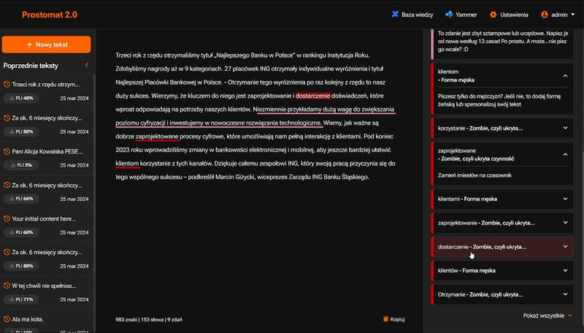Click highlighted word 'dostarczenie' in the text
Viewport: 584px width, 333px height.
[313, 95]
